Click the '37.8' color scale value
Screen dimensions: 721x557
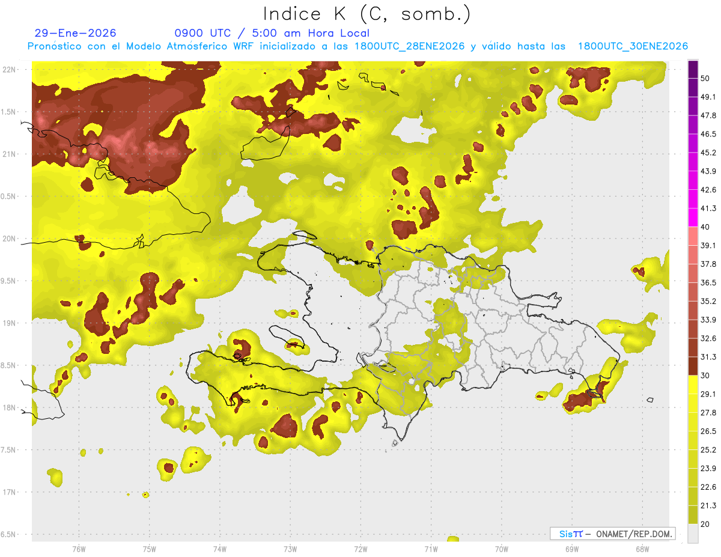pyautogui.click(x=708, y=264)
